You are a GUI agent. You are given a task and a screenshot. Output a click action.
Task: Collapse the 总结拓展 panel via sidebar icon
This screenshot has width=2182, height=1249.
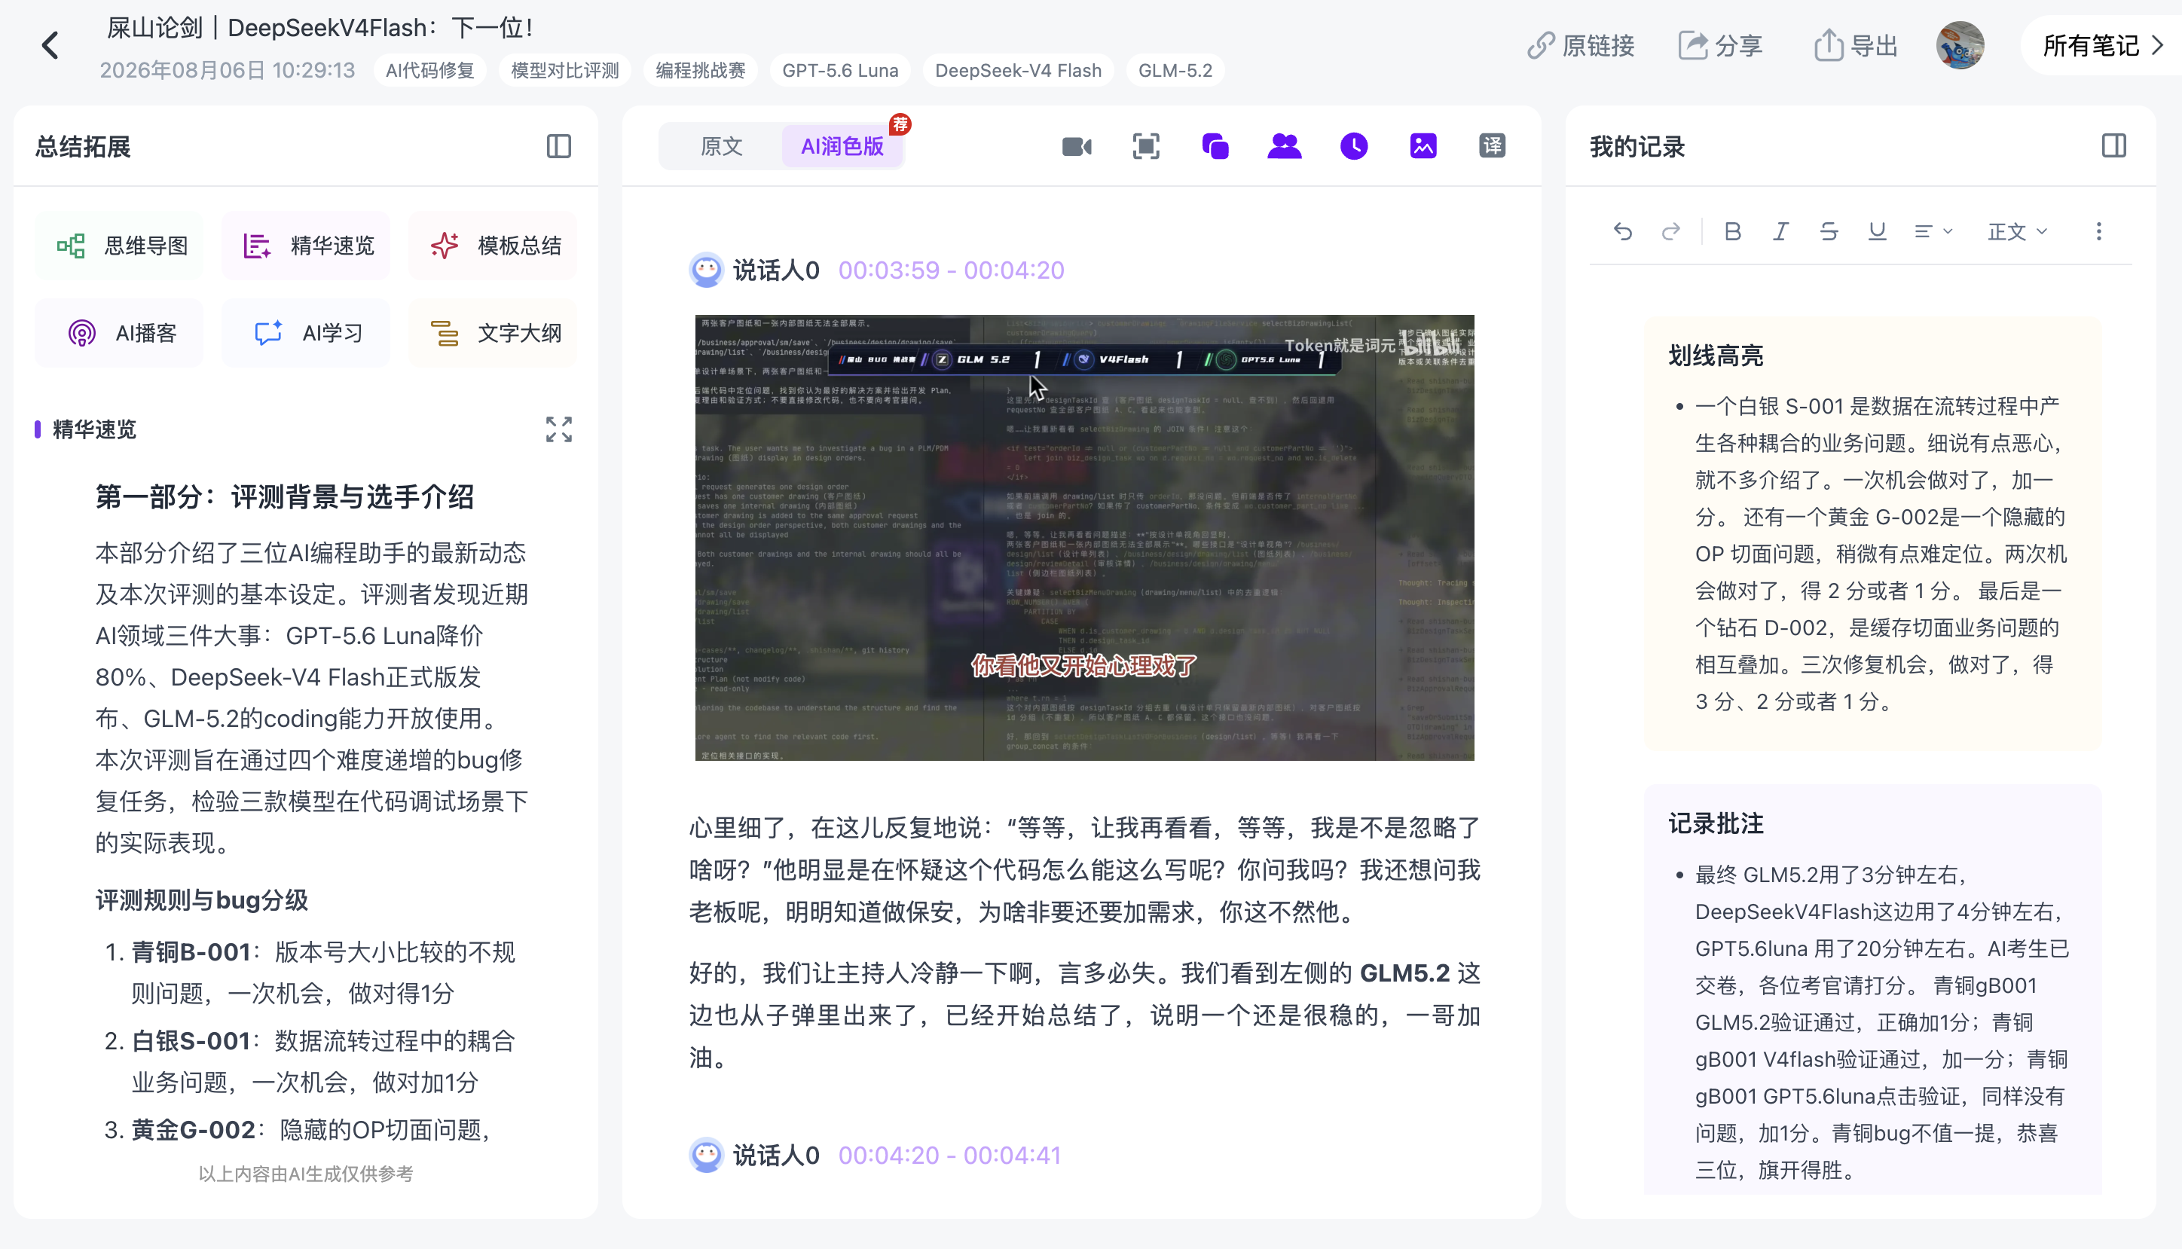click(558, 147)
